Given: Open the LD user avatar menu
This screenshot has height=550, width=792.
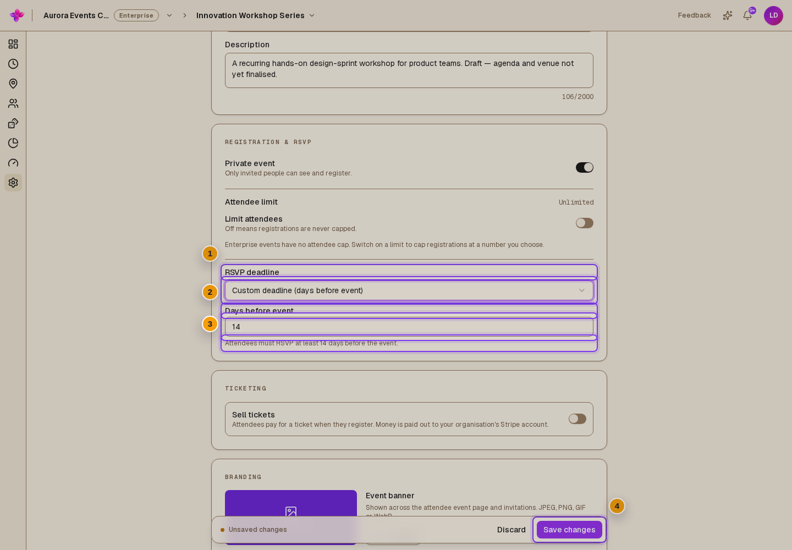Looking at the screenshot, I should click(x=773, y=15).
